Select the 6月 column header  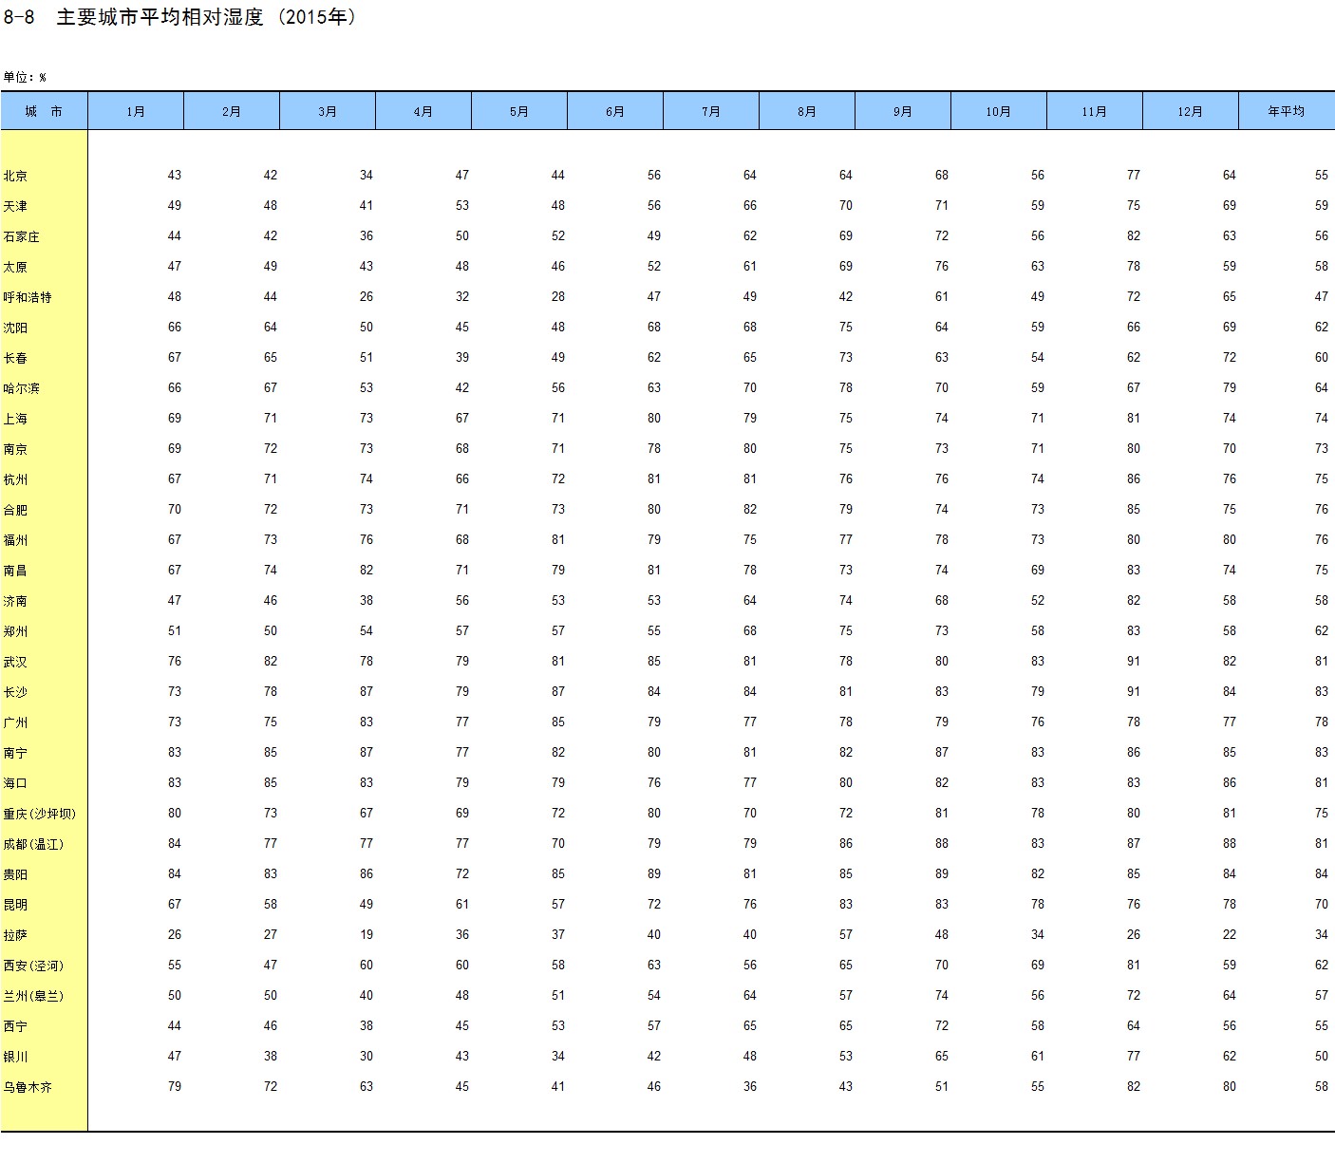click(615, 111)
